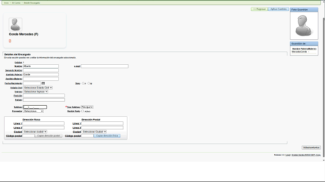Click Línea 1 field under Dirección Postal
Screen dimensions: 325x182
[x=103, y=123]
